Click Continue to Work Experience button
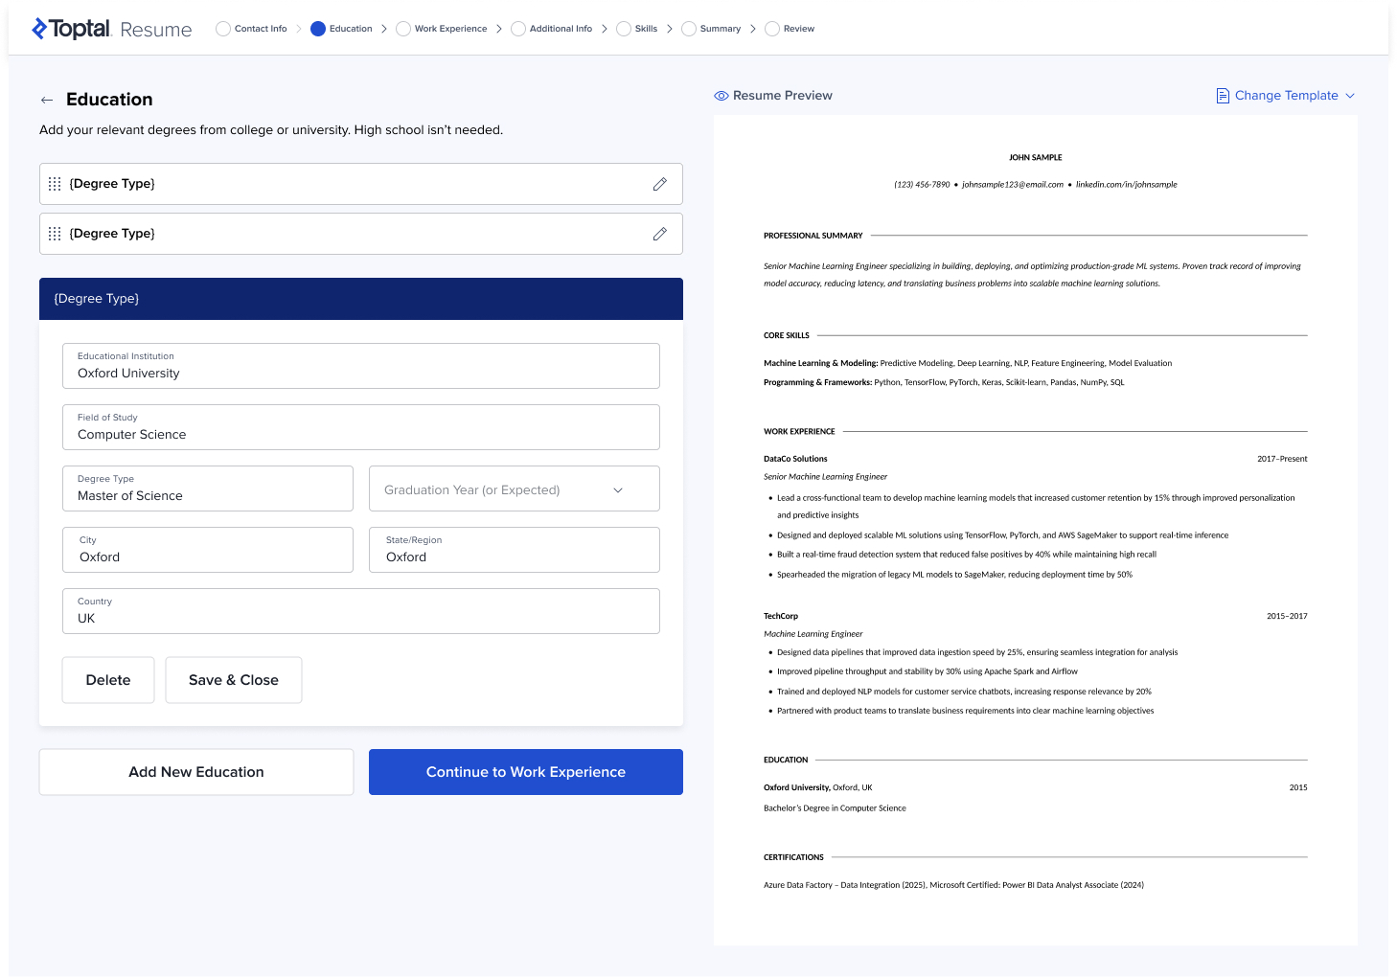Screen dimensions: 1397x977 pyautogui.click(x=526, y=772)
